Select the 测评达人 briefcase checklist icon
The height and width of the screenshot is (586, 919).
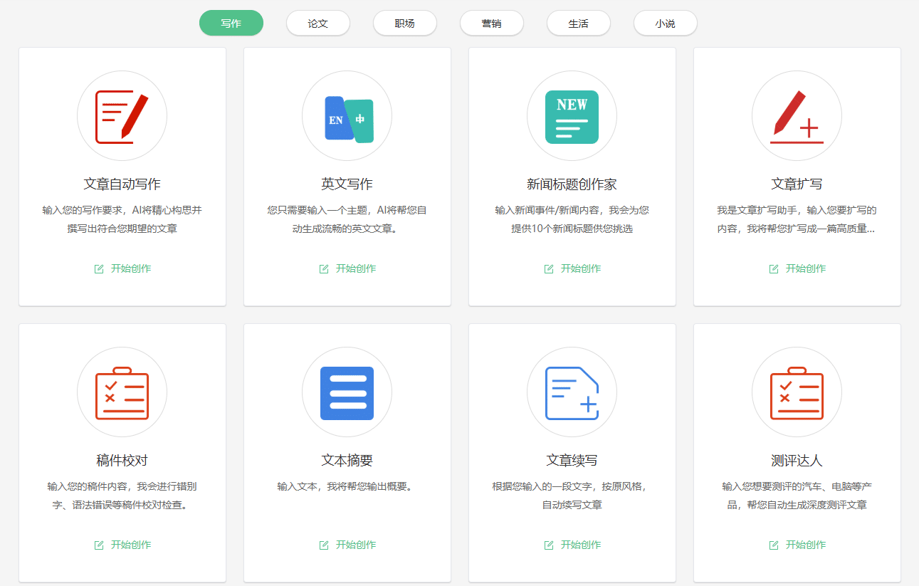[797, 392]
